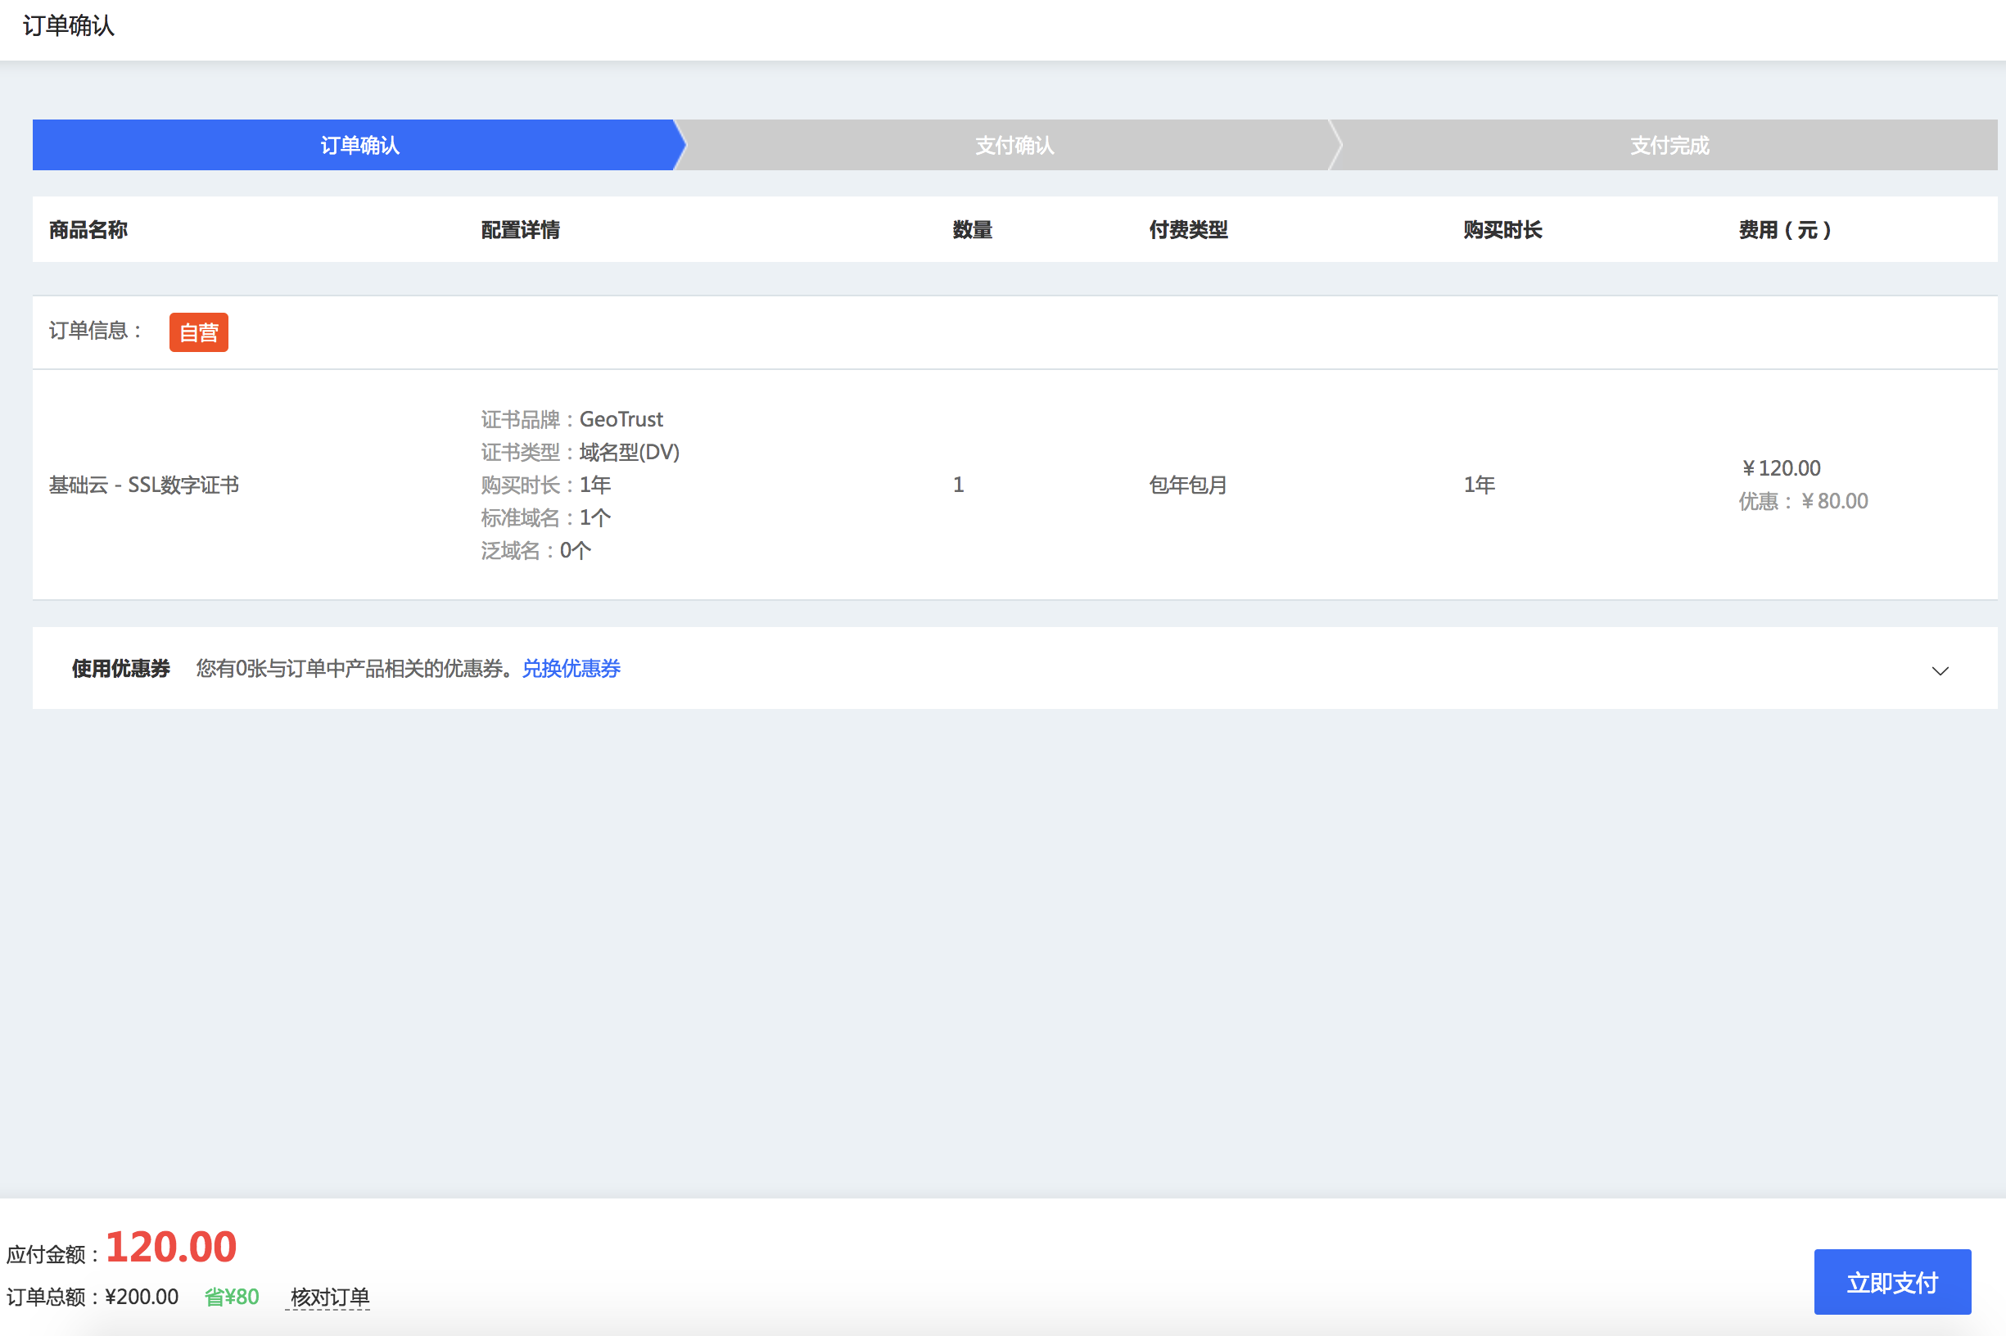Click the 证书品牌：GeoTrust line
Image resolution: width=2006 pixels, height=1336 pixels.
pos(572,419)
